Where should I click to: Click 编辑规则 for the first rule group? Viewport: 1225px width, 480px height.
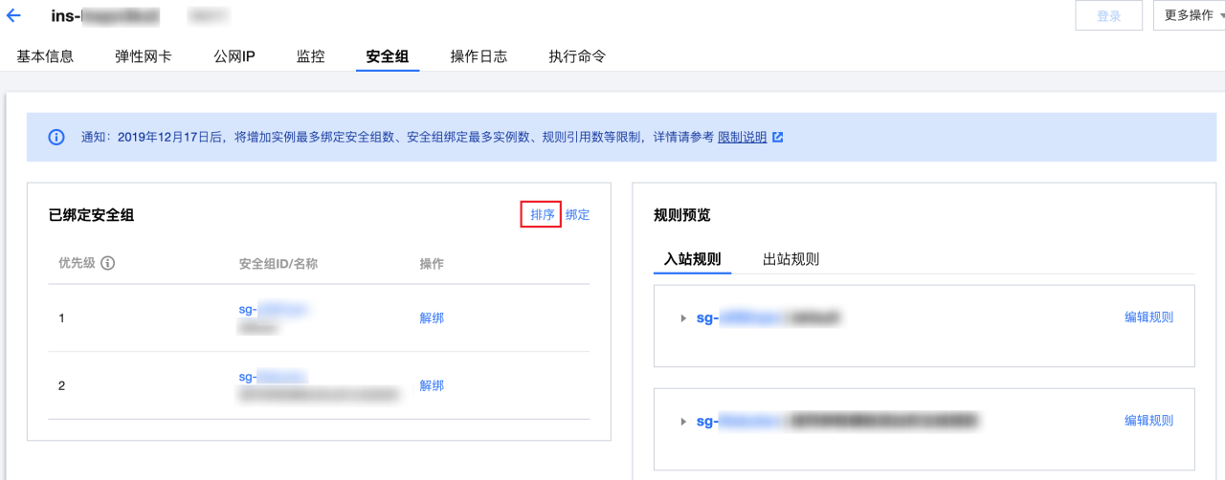pos(1148,317)
